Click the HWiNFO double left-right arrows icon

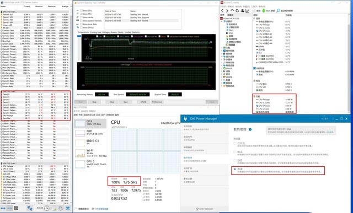coord(3,208)
